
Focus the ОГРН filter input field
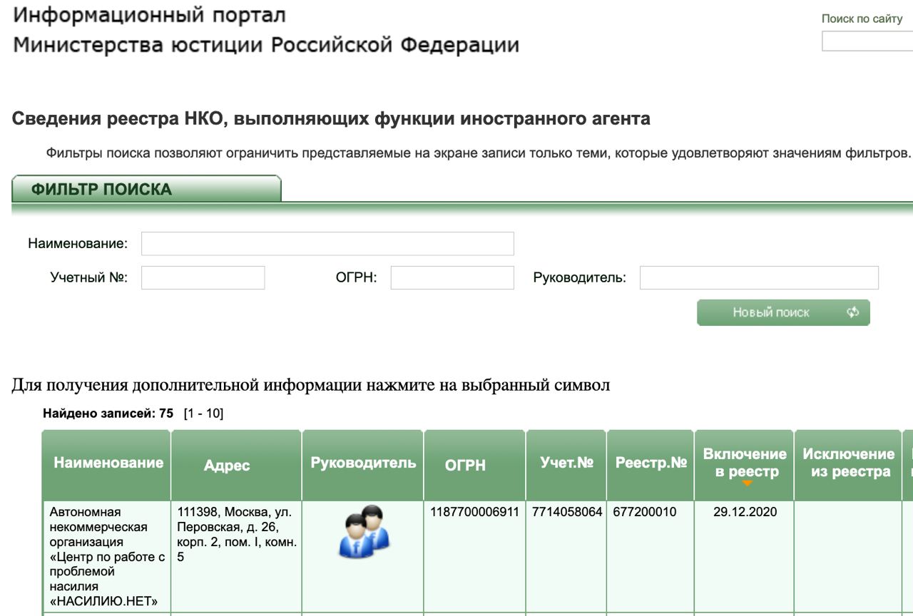[452, 278]
